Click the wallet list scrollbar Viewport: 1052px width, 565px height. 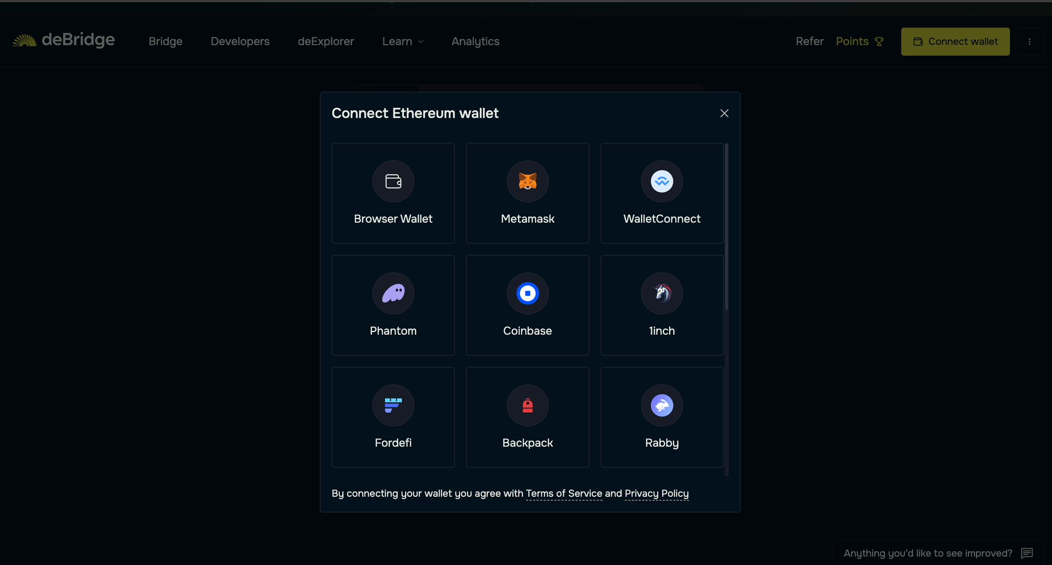(726, 227)
